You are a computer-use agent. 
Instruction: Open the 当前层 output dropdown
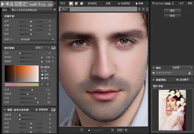(182, 68)
